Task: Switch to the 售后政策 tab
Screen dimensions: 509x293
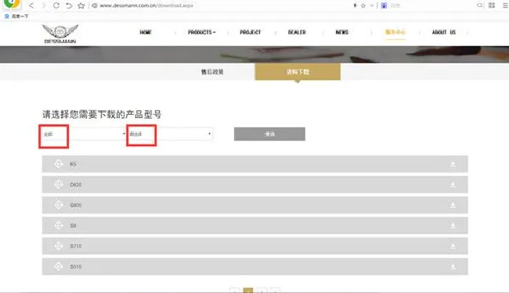Action: coord(212,72)
